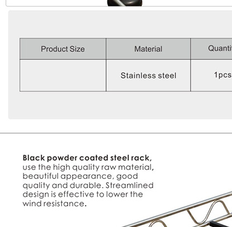Viewport: 232px width, 227px height.
Task: Click the line 'quality and durable. Streamlined'
Action: click(x=88, y=185)
